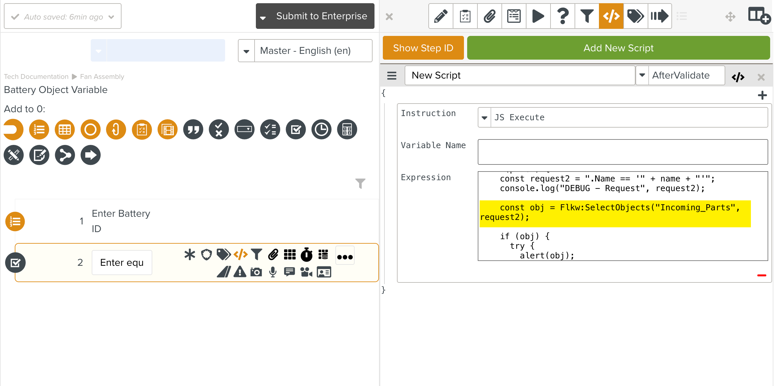Click the play preview icon in toolbar
The image size is (774, 386).
538,16
